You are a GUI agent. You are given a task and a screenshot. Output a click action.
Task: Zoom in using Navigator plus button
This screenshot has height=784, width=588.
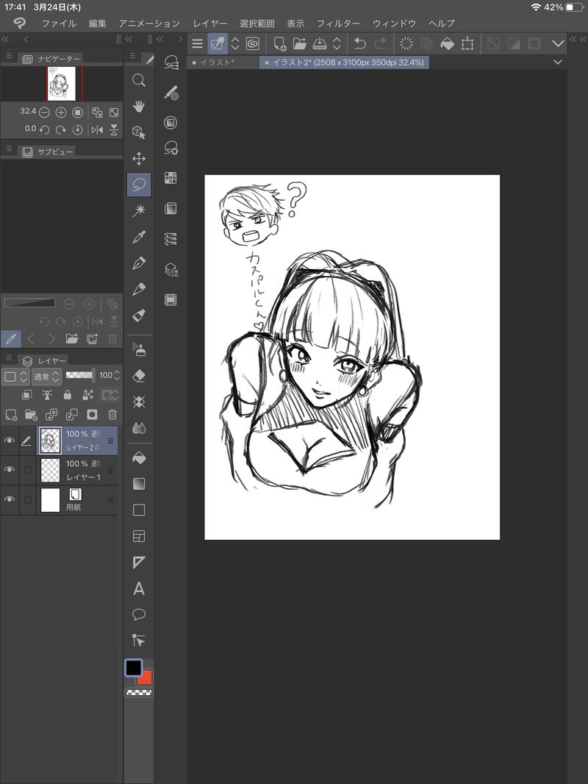[x=60, y=113]
